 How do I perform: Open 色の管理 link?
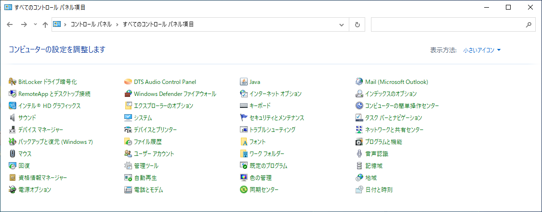coord(261,177)
